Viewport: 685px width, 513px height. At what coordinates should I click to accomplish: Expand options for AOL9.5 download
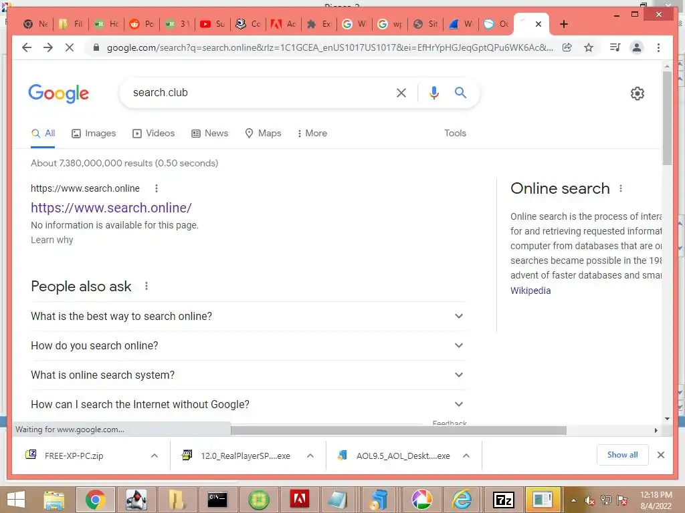pos(466,456)
